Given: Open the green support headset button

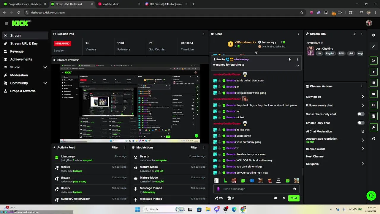Looking at the screenshot, I should pyautogui.click(x=371, y=196).
